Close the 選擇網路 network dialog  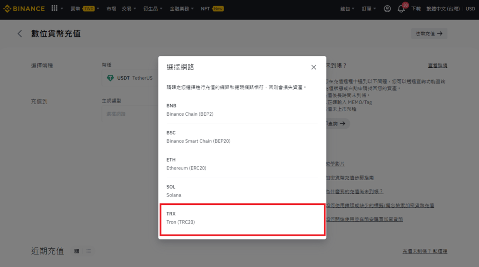tap(313, 67)
